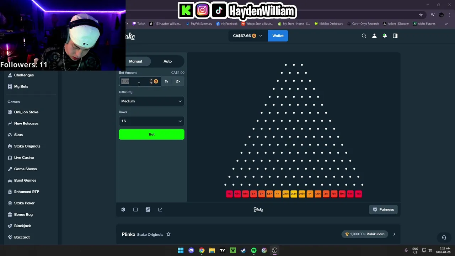Open New Releases category

(26, 123)
